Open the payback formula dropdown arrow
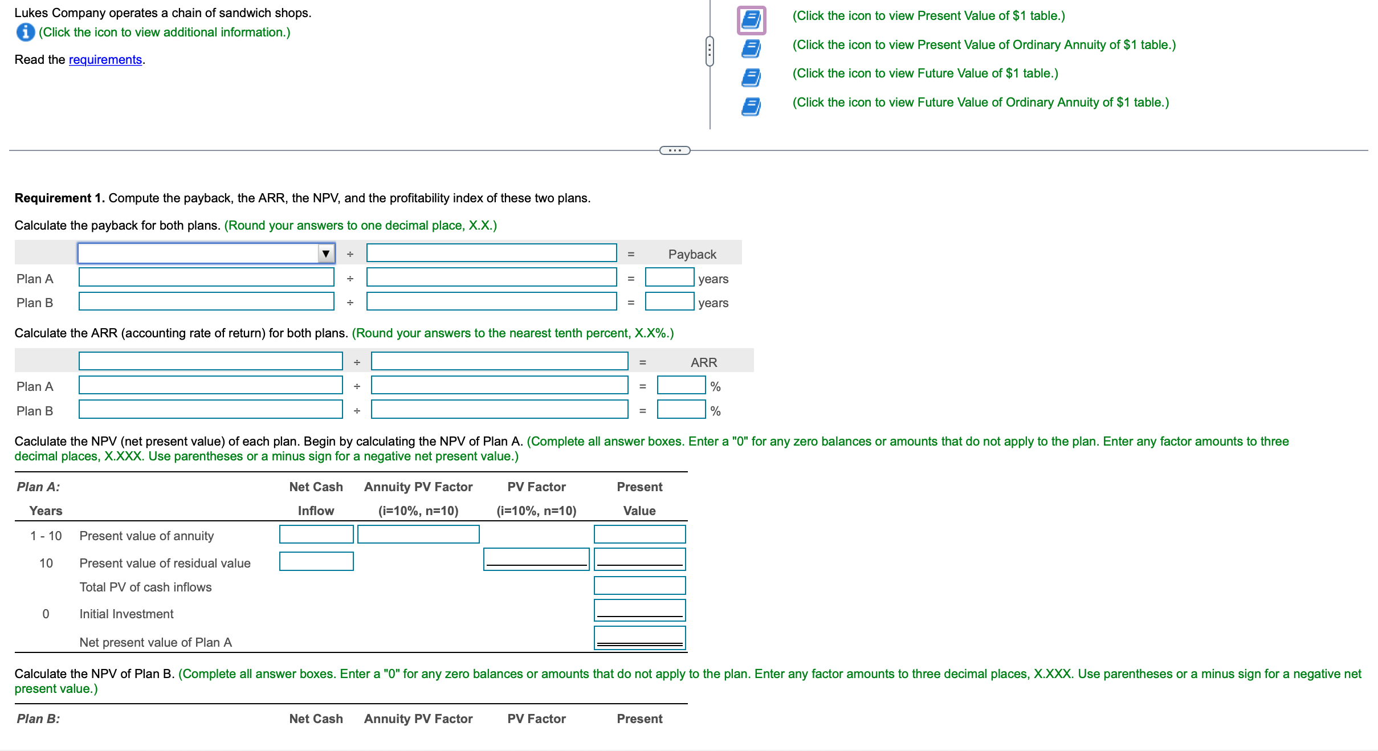 pyautogui.click(x=325, y=254)
